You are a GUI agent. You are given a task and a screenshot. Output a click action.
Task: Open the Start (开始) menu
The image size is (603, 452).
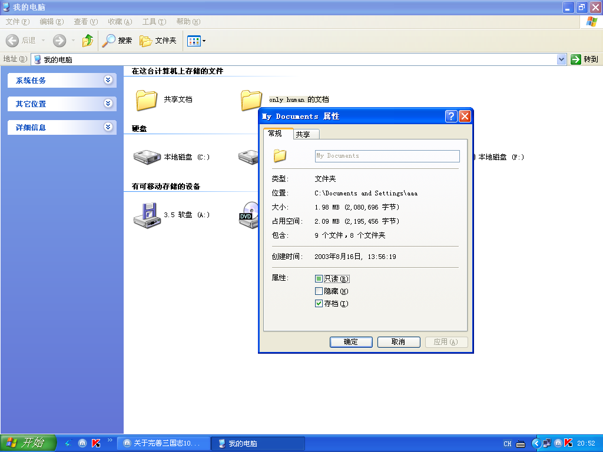[x=28, y=443]
